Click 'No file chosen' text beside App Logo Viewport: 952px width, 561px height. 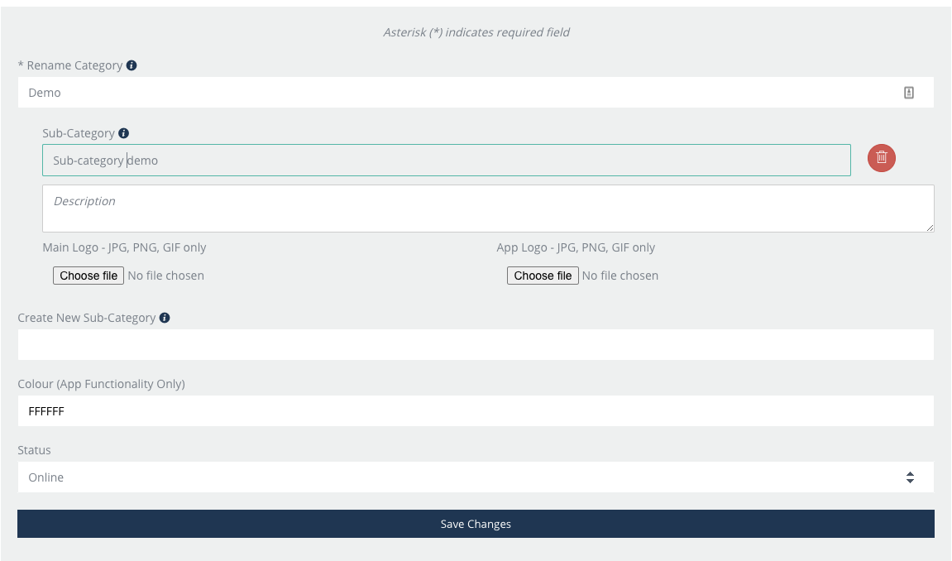click(x=620, y=276)
